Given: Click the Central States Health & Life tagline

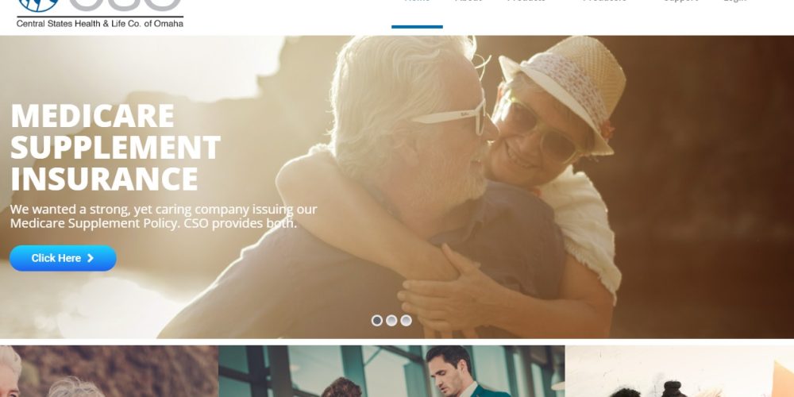Looking at the screenshot, I should pyautogui.click(x=100, y=23).
